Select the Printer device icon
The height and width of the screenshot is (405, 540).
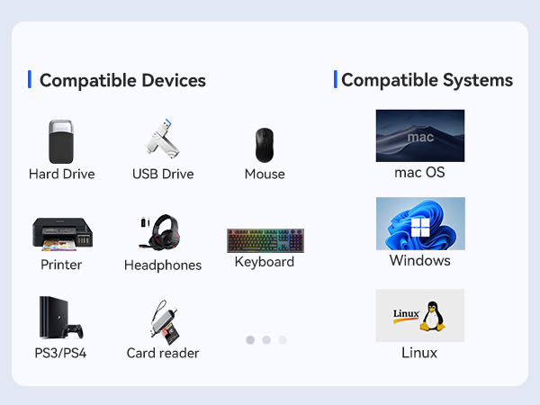[x=62, y=234]
